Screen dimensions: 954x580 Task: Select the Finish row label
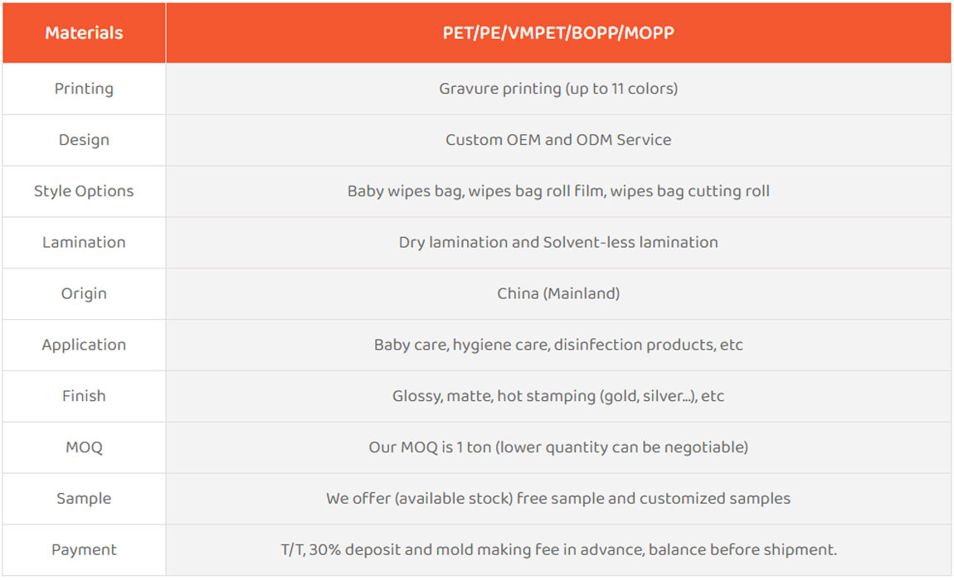[x=84, y=396]
